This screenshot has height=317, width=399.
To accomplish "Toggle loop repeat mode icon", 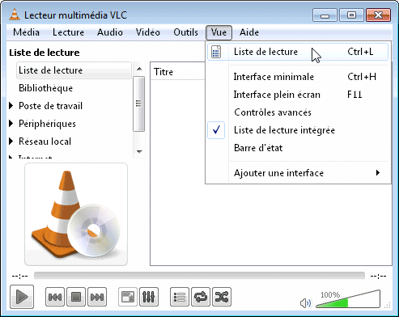I will pos(201,297).
